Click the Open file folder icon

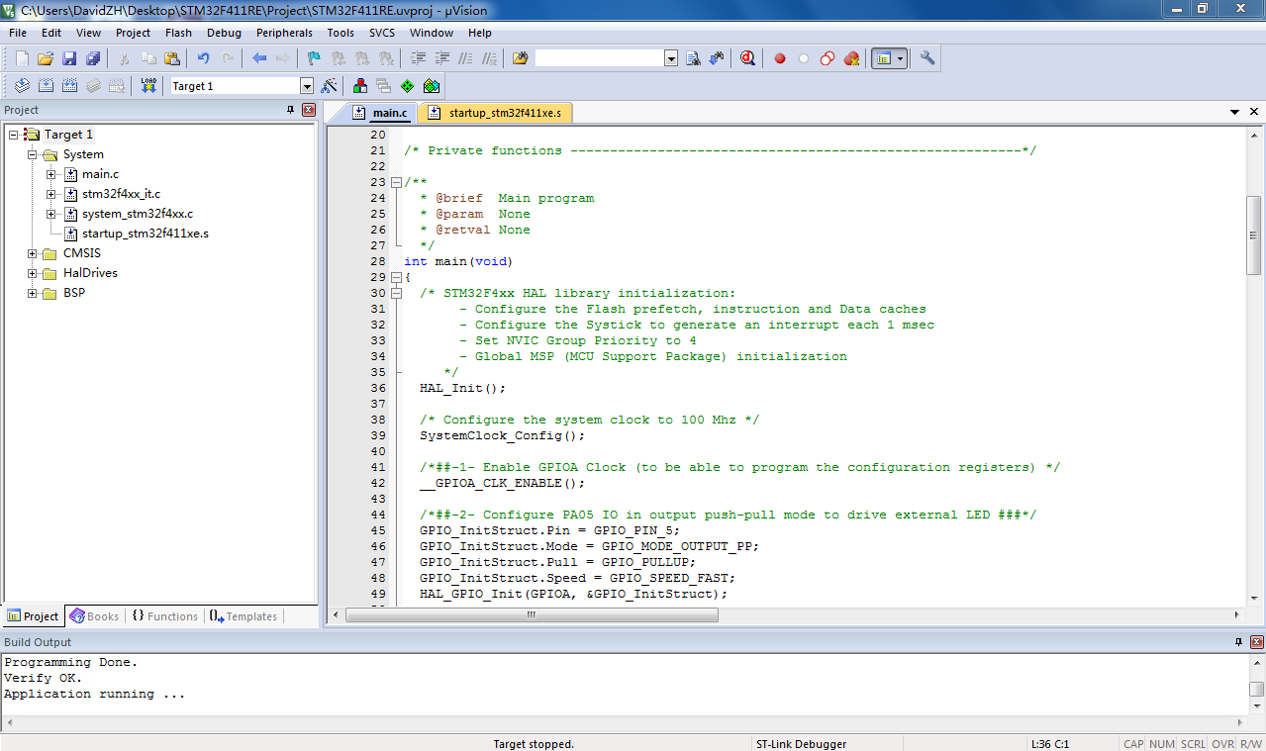tap(46, 58)
